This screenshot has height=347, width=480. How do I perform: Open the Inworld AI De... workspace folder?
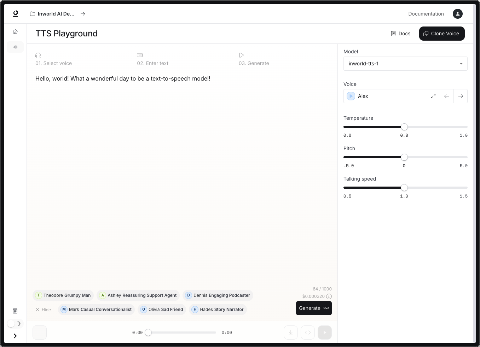tap(52, 14)
